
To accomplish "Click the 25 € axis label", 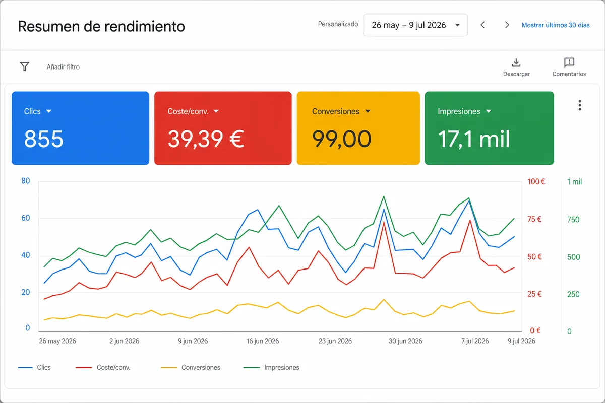I will pos(535,294).
